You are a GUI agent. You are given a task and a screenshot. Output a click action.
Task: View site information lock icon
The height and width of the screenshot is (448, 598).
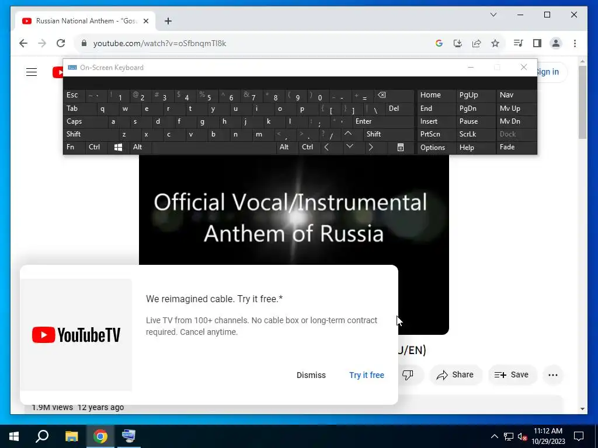(84, 43)
